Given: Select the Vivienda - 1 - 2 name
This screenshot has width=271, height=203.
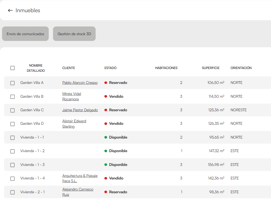Looking at the screenshot, I should coord(32,151).
